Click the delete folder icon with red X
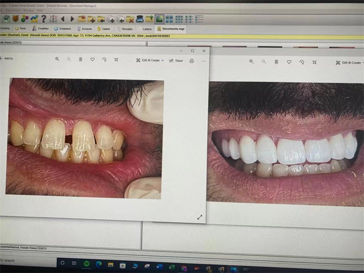 point(130,19)
